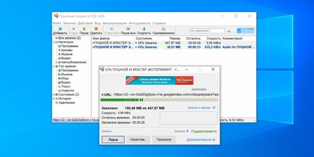Expand the Состояние (2) tree node

click(x=54, y=95)
